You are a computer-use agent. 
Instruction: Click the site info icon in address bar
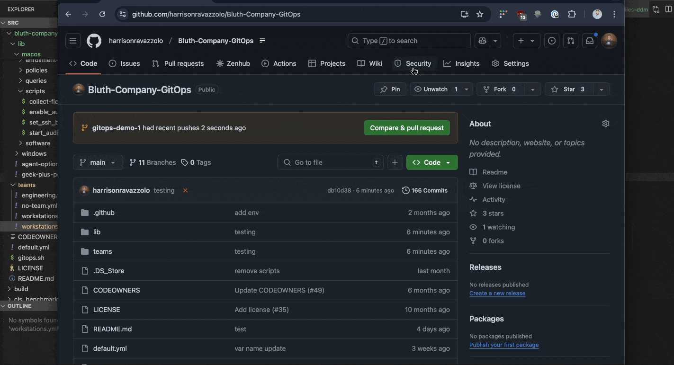(x=123, y=14)
